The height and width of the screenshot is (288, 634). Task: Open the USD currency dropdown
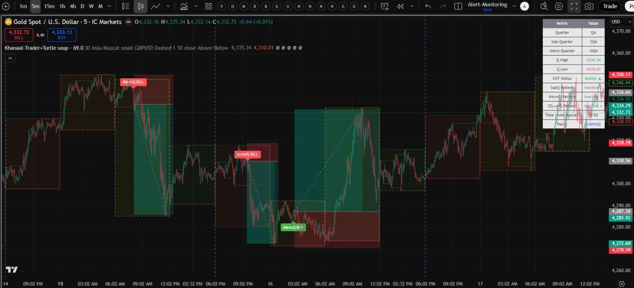tap(621, 22)
